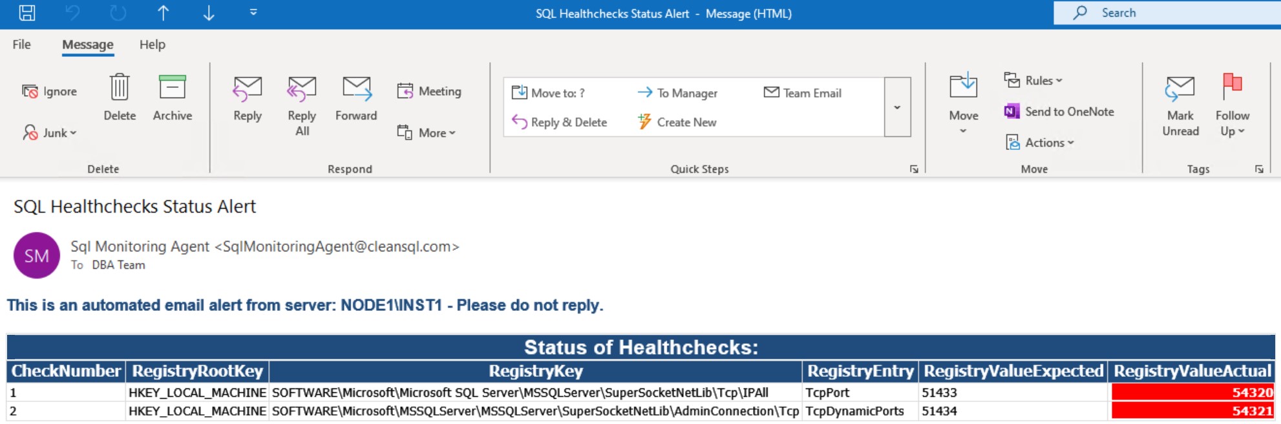Click check number 1 cell
Viewport: 1281px width, 424px height.
[66, 392]
